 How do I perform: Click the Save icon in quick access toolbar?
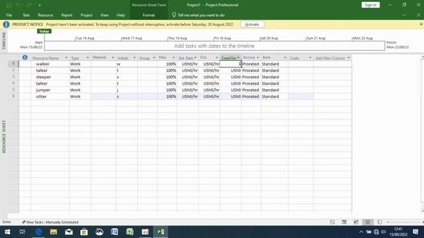[9, 5]
